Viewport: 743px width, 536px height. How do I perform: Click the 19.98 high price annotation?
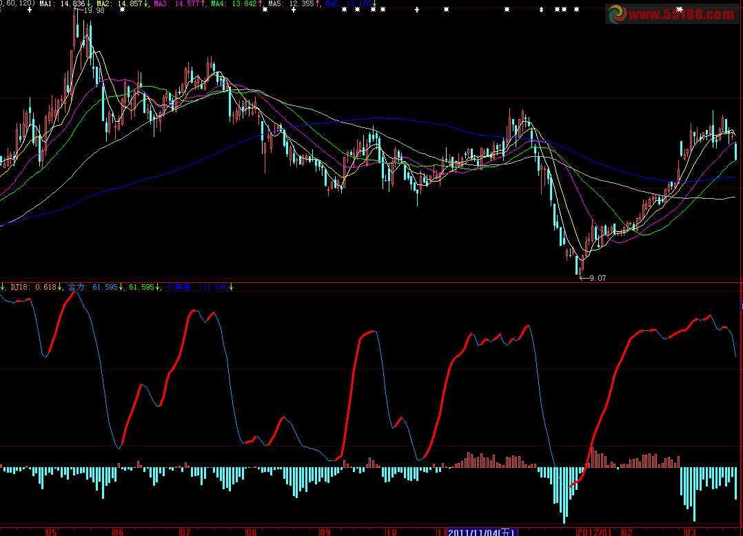[x=93, y=10]
